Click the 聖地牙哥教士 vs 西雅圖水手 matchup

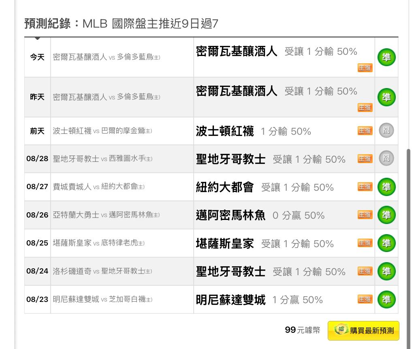pos(102,159)
